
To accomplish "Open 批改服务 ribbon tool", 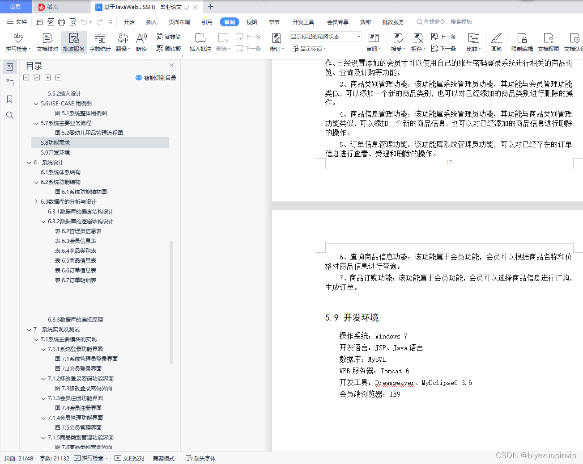I will [74, 42].
